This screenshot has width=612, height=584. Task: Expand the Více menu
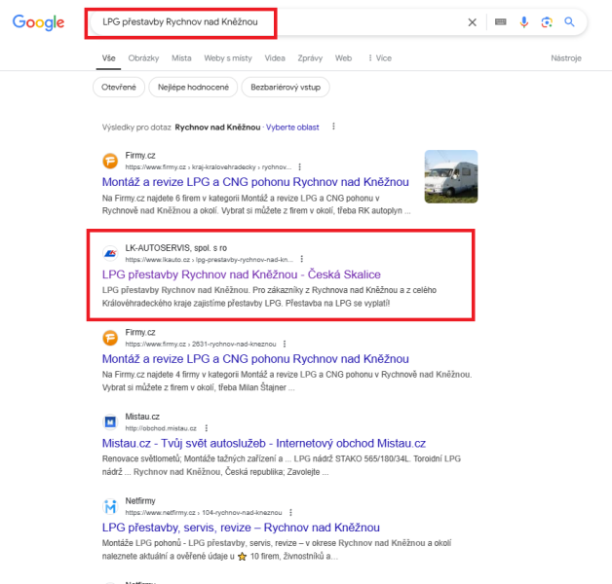380,58
